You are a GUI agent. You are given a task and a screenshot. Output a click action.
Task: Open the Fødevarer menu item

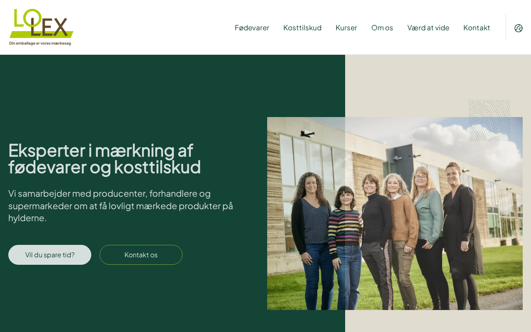(252, 28)
